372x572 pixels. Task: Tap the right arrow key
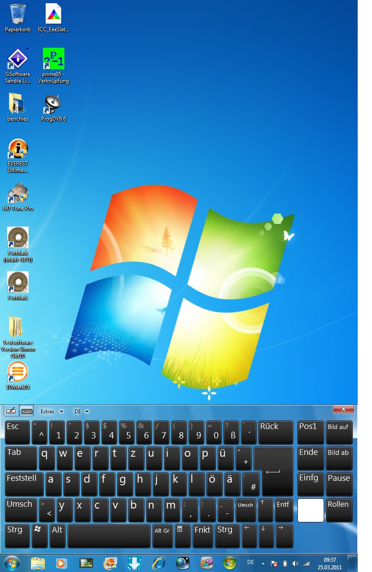[284, 536]
